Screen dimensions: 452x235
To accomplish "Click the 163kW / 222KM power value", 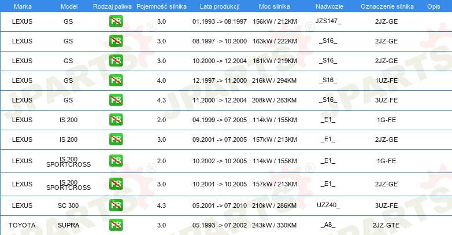I will point(275,41).
